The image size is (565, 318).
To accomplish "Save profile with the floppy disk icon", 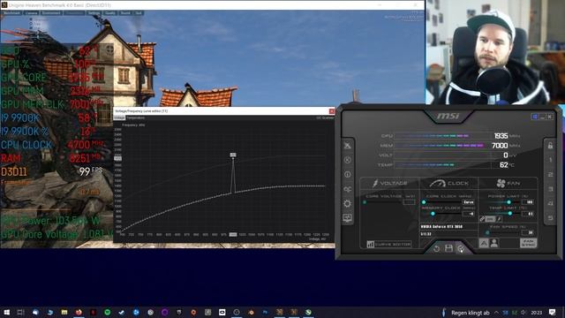I will (448, 248).
